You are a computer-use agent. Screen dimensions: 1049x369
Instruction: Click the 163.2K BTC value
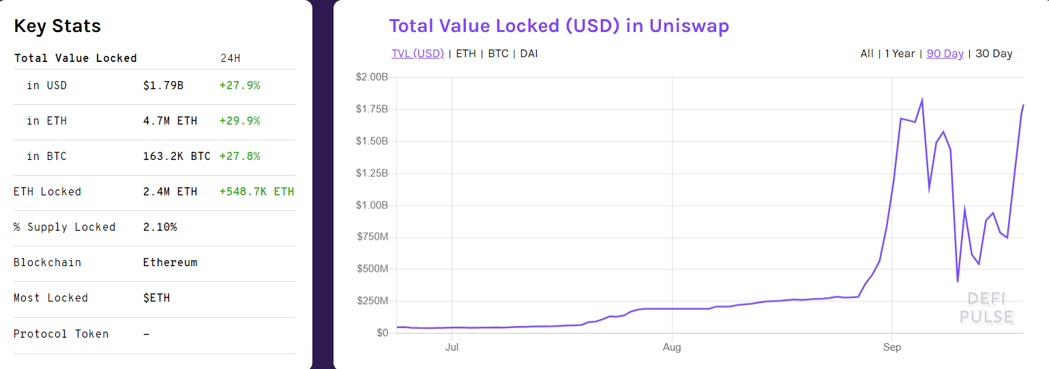[177, 157]
